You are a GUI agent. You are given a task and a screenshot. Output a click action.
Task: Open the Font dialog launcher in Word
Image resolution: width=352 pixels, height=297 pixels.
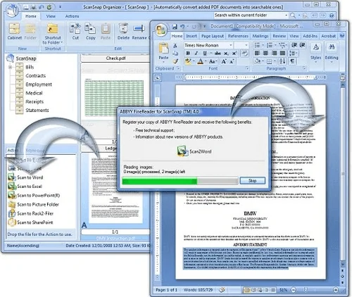pos(247,68)
